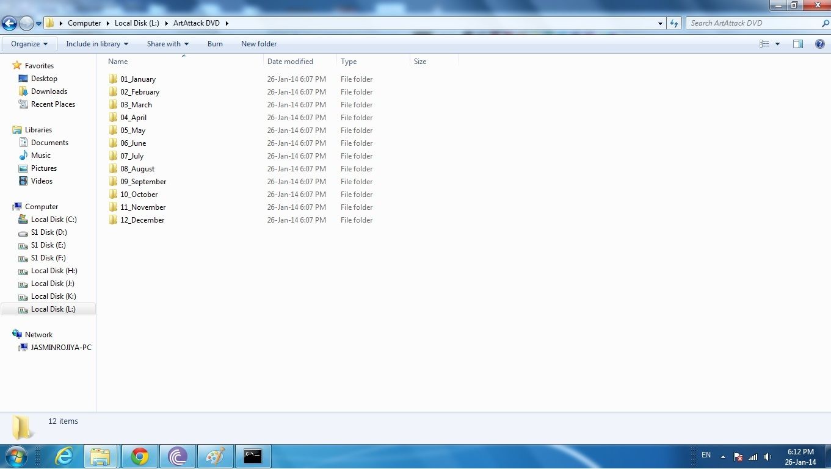Show the preview pane

coord(798,43)
